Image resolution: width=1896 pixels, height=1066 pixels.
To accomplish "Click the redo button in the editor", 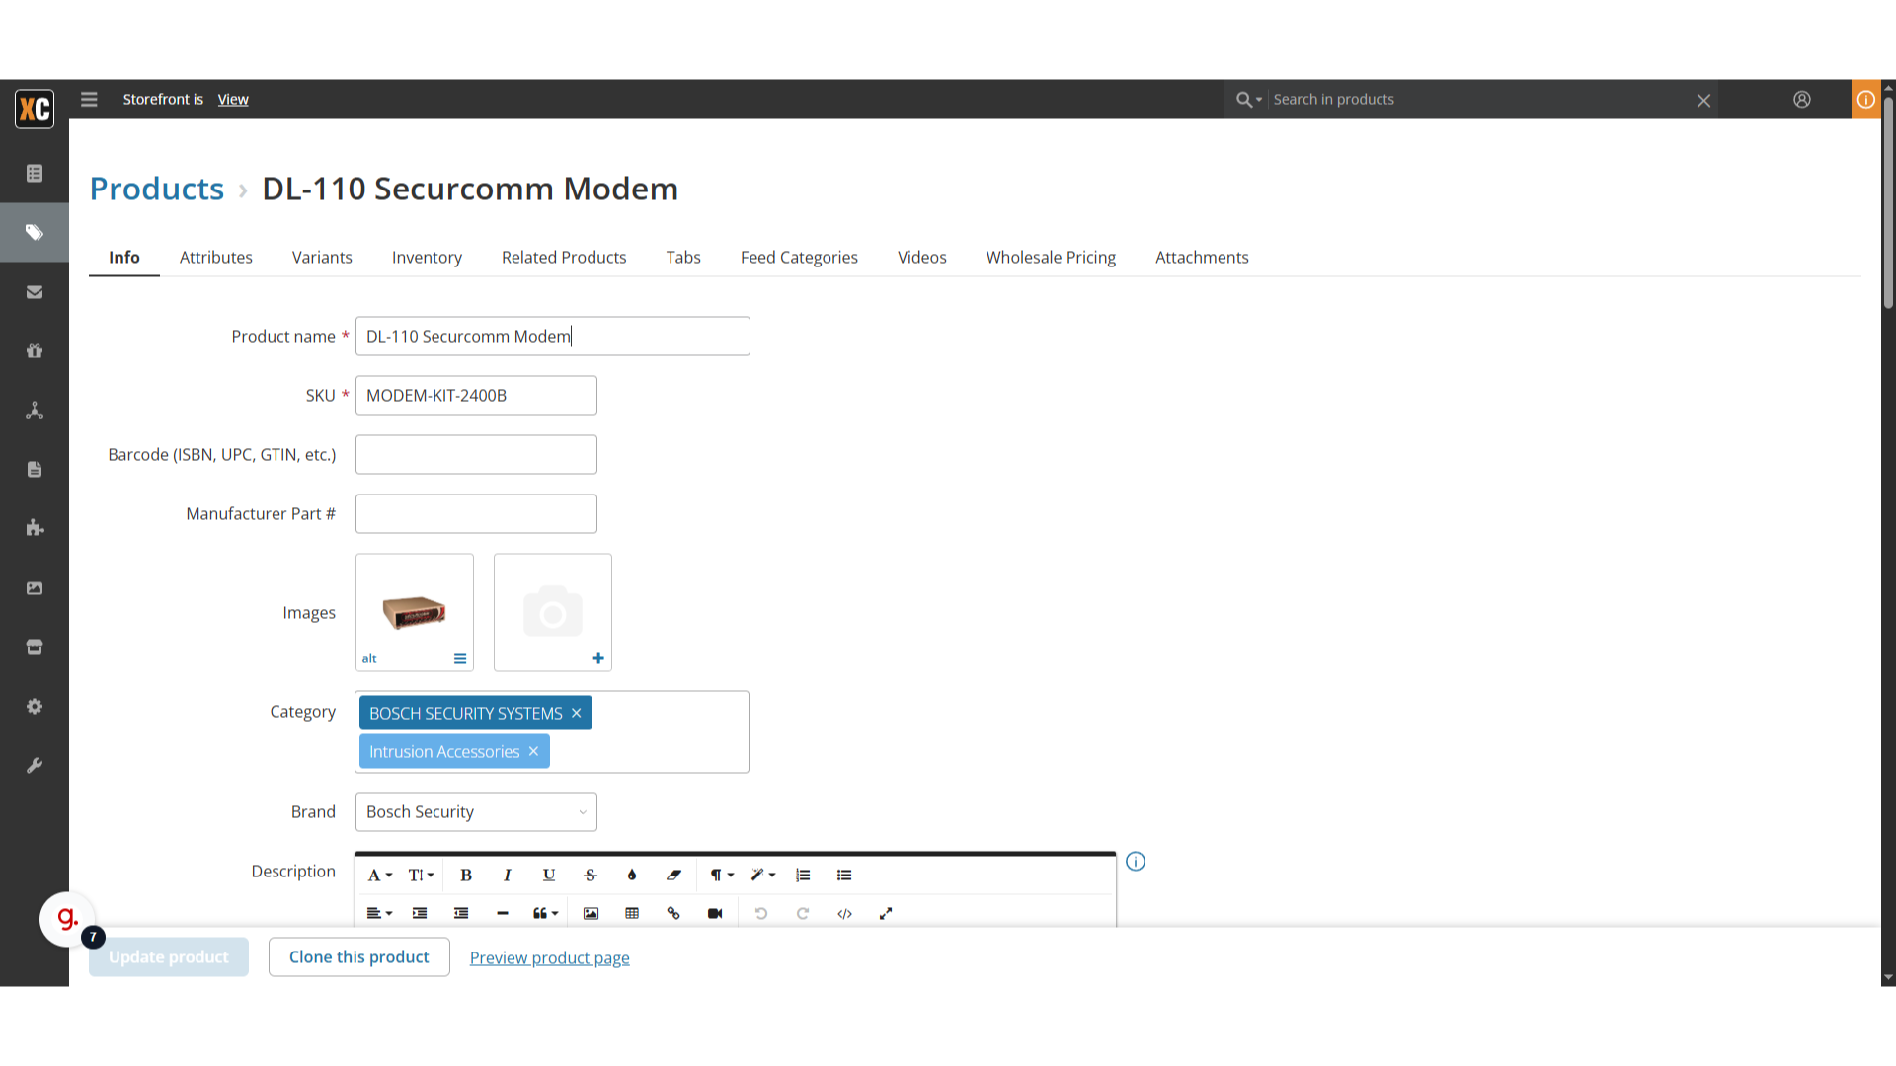I will (x=803, y=913).
